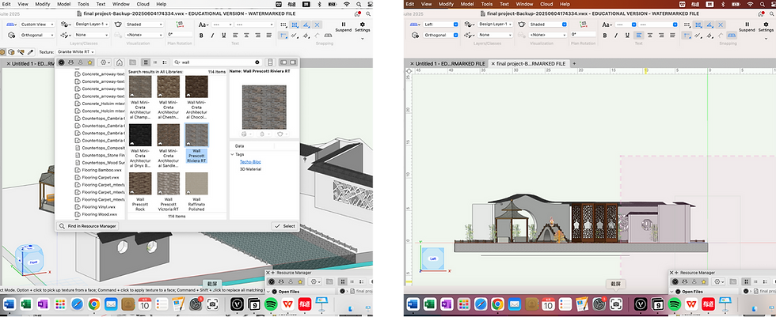Select the eyedropper texture pick-up mode
The width and height of the screenshot is (776, 317).
click(x=29, y=52)
